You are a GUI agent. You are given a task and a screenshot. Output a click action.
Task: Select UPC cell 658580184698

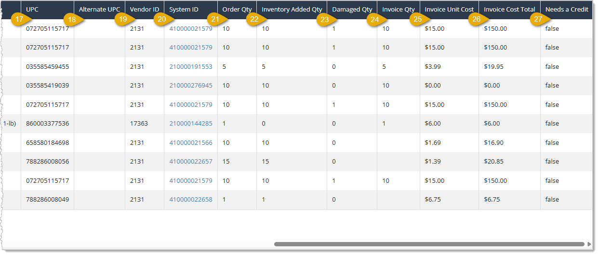tap(47, 143)
